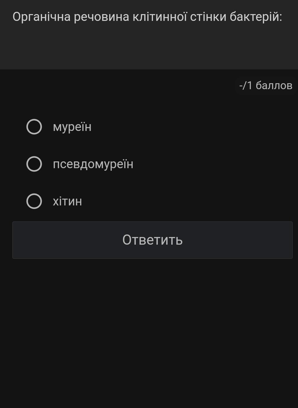Mark хітин as the answer
Viewport: 298px width, 408px height.
coord(34,201)
